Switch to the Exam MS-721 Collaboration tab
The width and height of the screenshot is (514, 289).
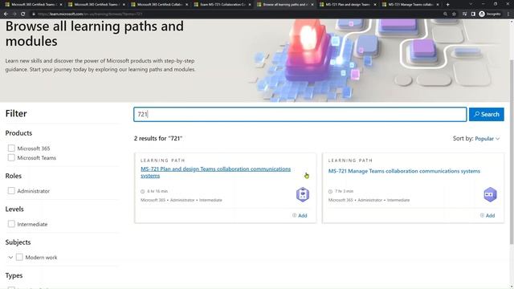222,5
